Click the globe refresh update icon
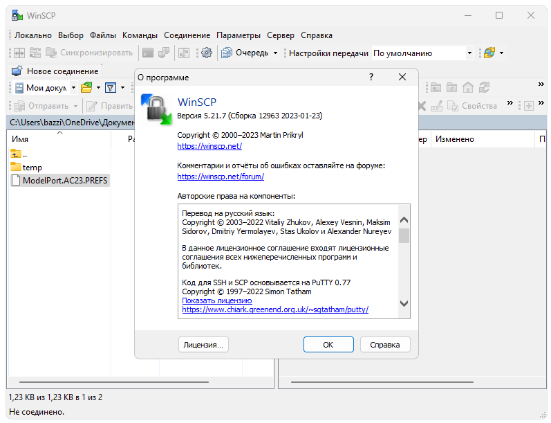The width and height of the screenshot is (551, 423). click(489, 53)
